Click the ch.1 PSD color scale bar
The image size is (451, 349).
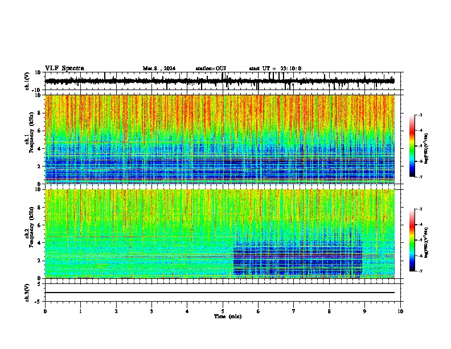(412, 146)
